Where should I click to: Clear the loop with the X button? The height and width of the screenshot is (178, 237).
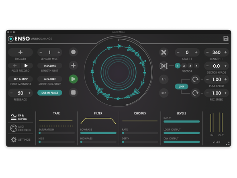[x=164, y=52]
